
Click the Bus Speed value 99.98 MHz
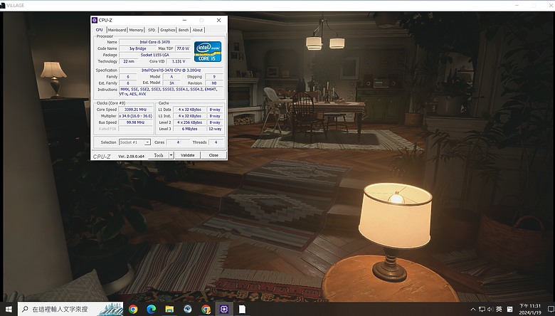[136, 122]
